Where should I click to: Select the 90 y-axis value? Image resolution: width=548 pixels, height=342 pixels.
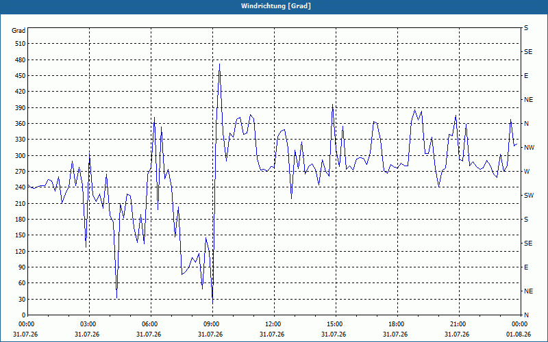(22, 267)
